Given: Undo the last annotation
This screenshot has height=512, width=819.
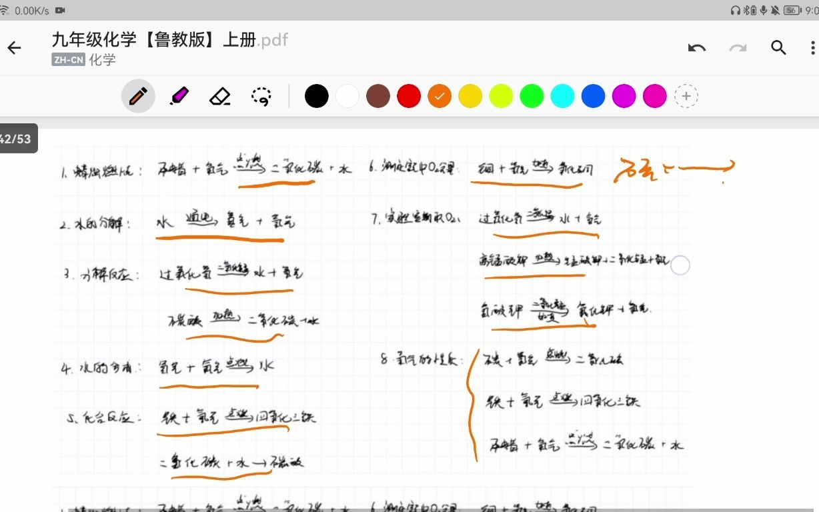Looking at the screenshot, I should (696, 48).
